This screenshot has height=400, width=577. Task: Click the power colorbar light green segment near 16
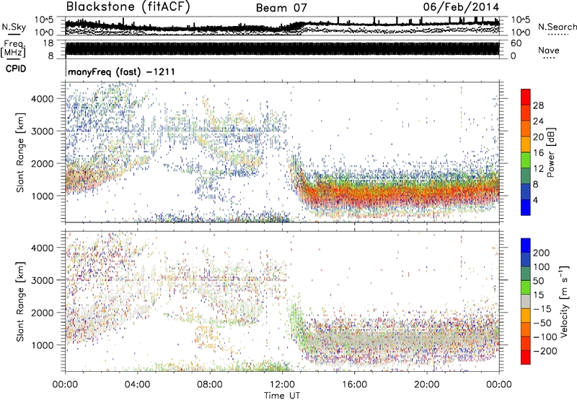[x=526, y=160]
